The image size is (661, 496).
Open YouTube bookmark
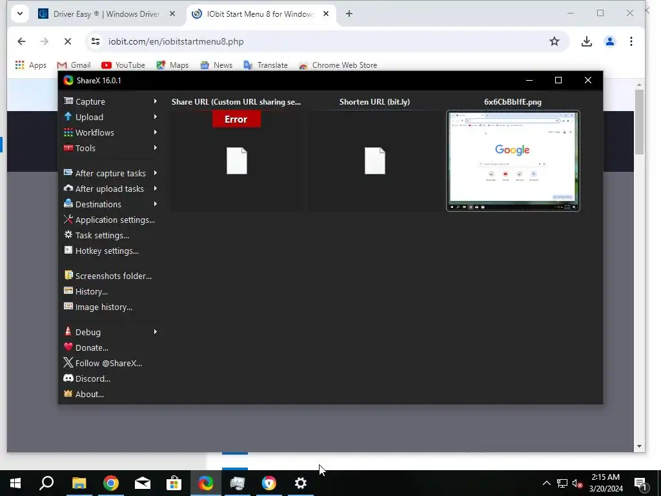pos(123,65)
